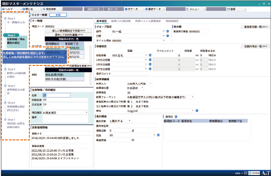This screenshot has height=176, width=271.
Task: Open 包括 dropdown showing 00
Action: pos(132,135)
